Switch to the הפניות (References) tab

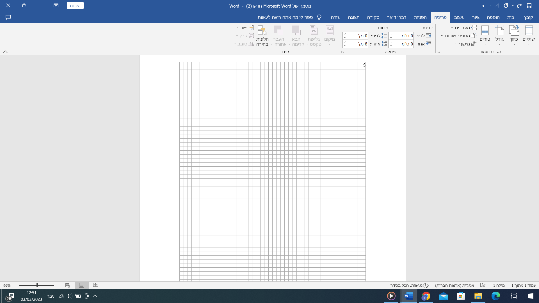click(420, 17)
